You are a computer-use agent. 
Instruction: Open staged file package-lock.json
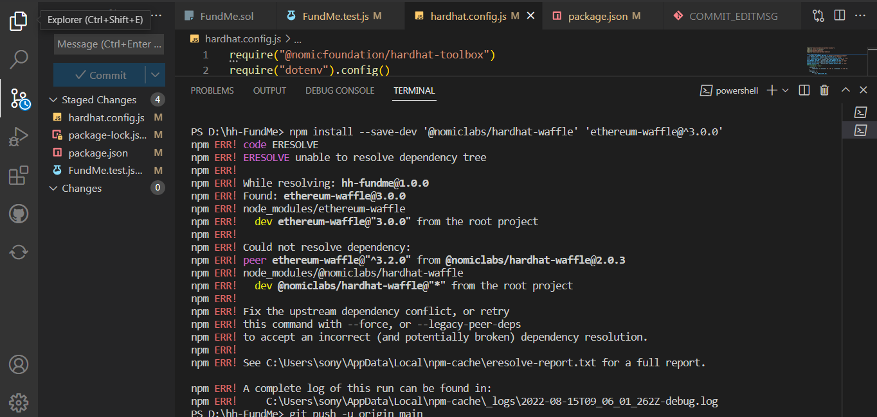click(107, 135)
